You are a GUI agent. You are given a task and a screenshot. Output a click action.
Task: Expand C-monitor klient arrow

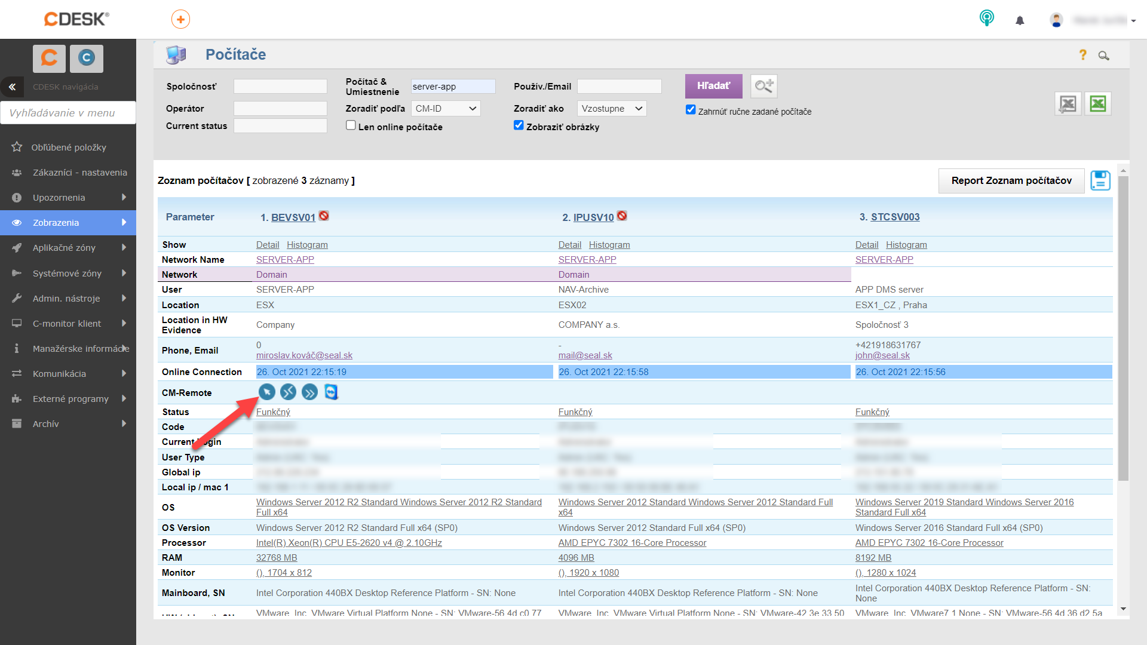coord(124,323)
